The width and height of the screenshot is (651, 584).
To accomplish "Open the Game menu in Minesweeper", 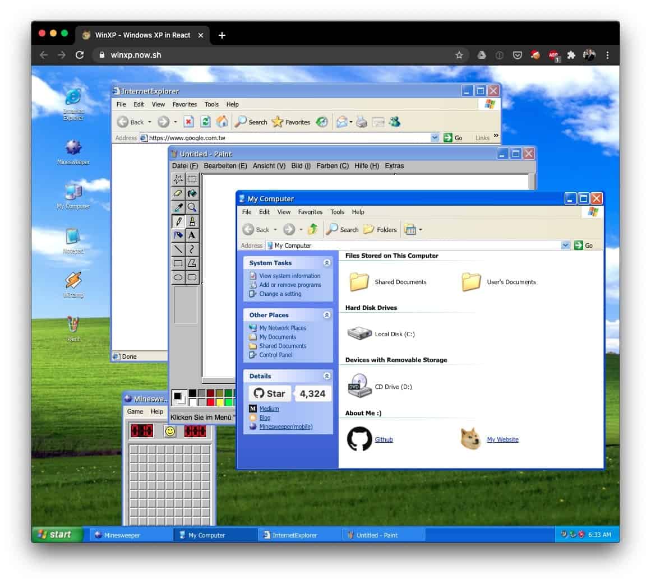I will pyautogui.click(x=134, y=411).
